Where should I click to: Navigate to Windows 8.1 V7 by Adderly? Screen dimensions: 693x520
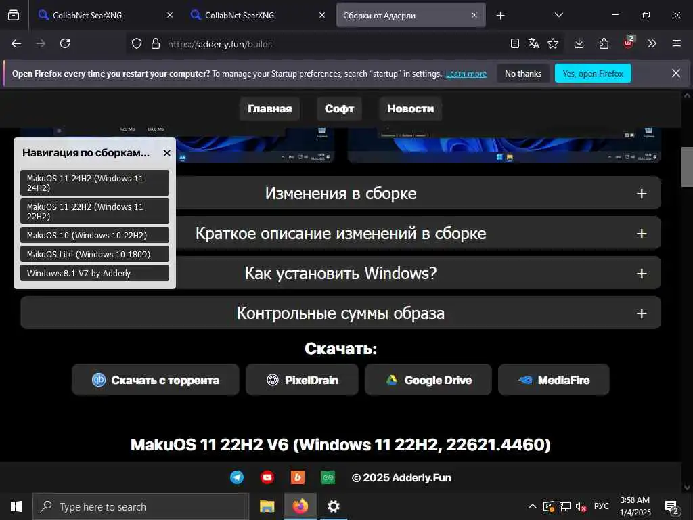pos(95,274)
